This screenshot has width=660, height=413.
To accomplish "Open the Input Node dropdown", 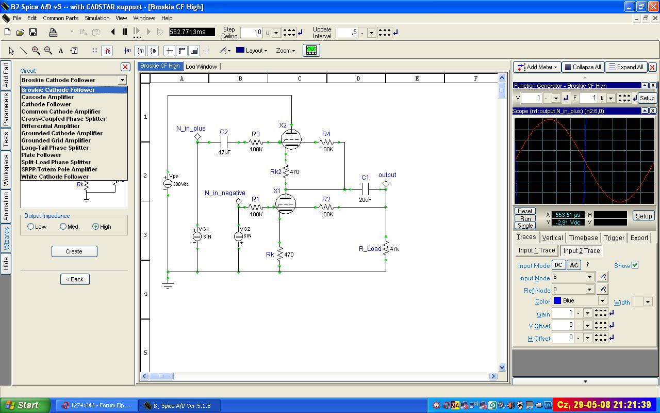I will [589, 277].
